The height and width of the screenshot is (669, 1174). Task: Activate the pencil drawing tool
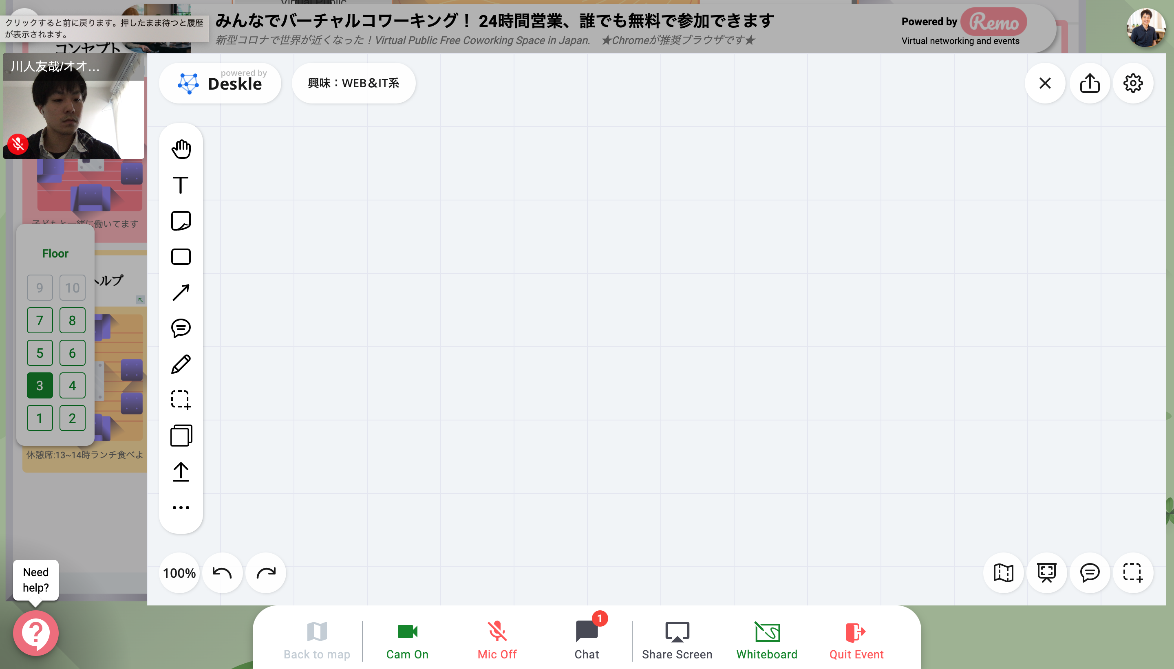point(181,364)
